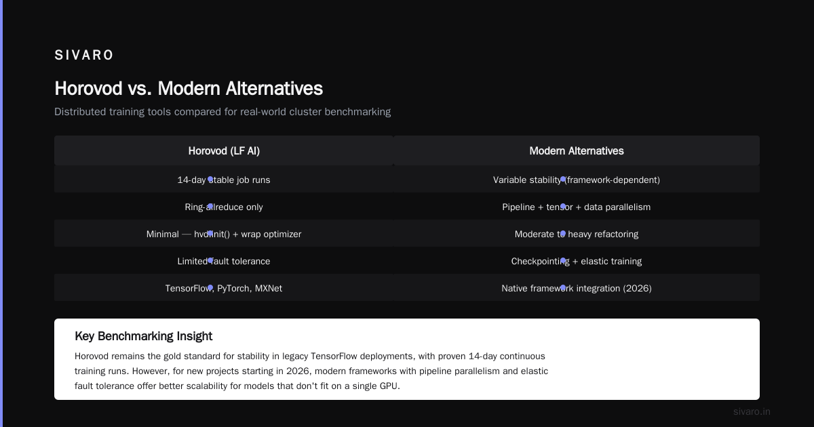Click the Horovod vs. Modern Alternatives title
The image size is (814, 427).
(x=189, y=88)
